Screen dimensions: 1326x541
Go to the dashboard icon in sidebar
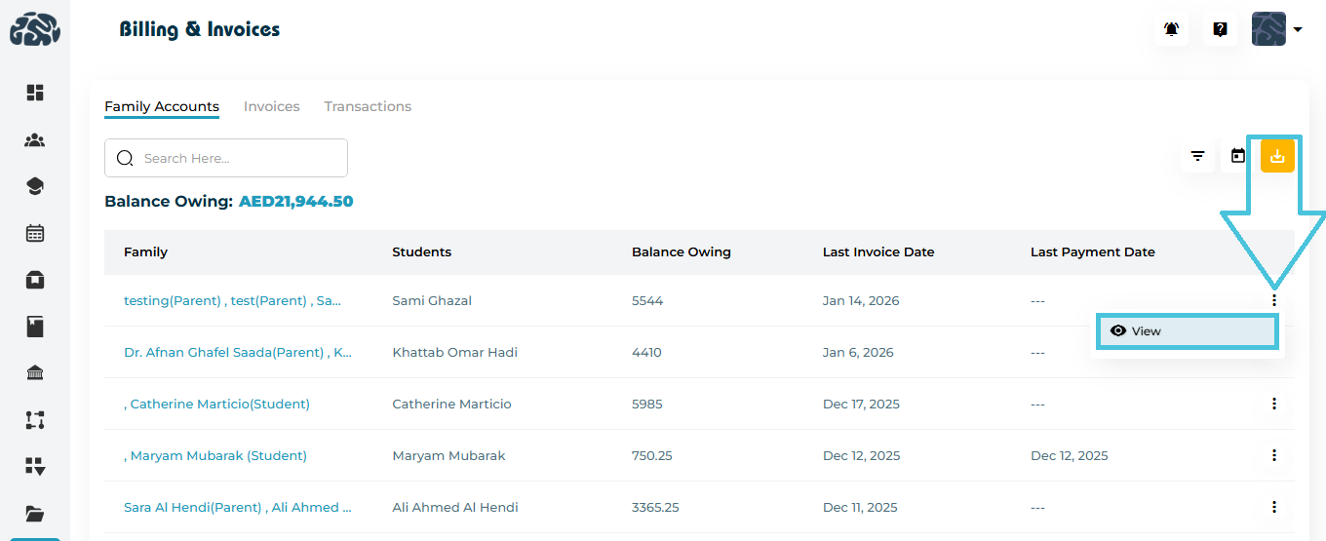(35, 93)
